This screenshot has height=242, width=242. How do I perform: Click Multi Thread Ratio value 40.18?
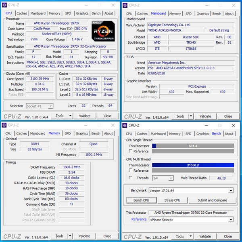[x=221, y=178]
